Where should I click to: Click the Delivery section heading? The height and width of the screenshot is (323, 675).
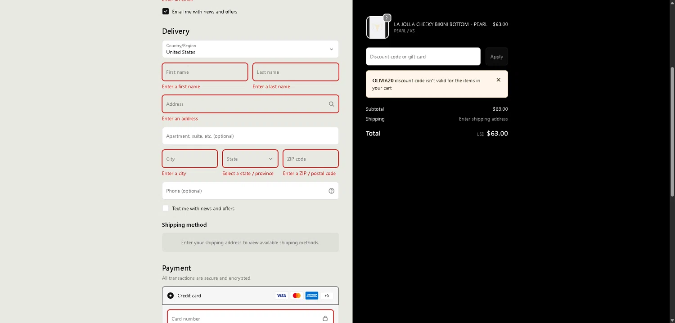[175, 31]
